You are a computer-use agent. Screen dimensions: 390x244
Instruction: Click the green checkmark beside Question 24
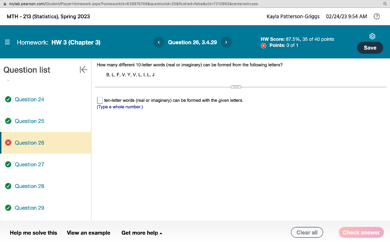8,99
